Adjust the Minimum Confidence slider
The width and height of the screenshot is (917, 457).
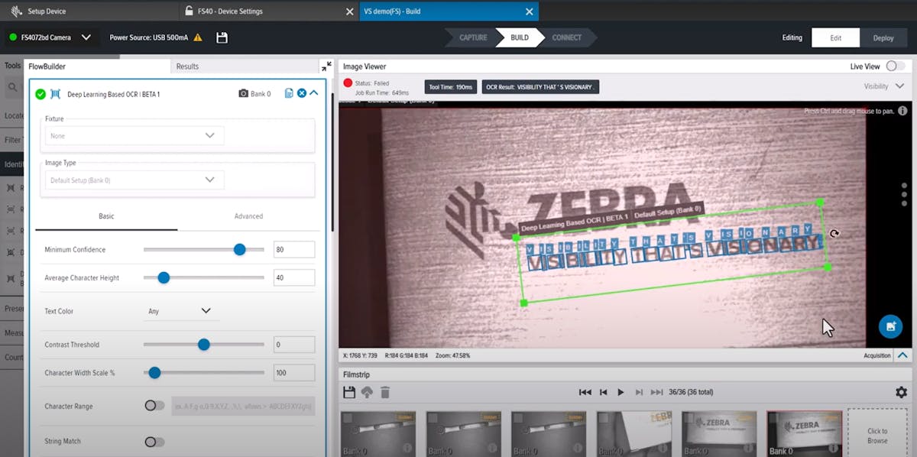pos(240,249)
